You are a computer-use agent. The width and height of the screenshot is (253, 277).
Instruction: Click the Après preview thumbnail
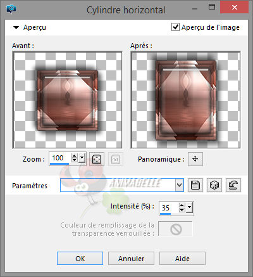185,100
